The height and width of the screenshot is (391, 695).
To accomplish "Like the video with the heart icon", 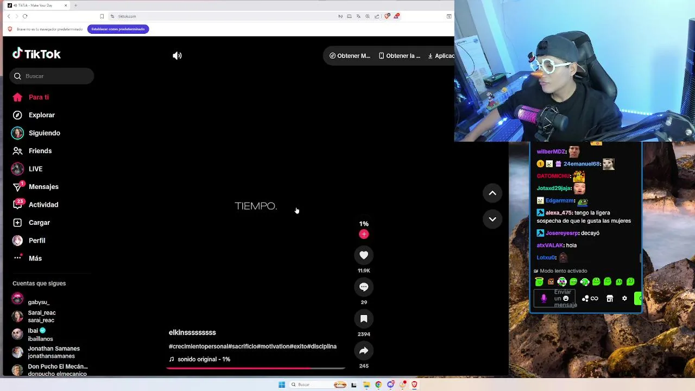I will pyautogui.click(x=364, y=255).
